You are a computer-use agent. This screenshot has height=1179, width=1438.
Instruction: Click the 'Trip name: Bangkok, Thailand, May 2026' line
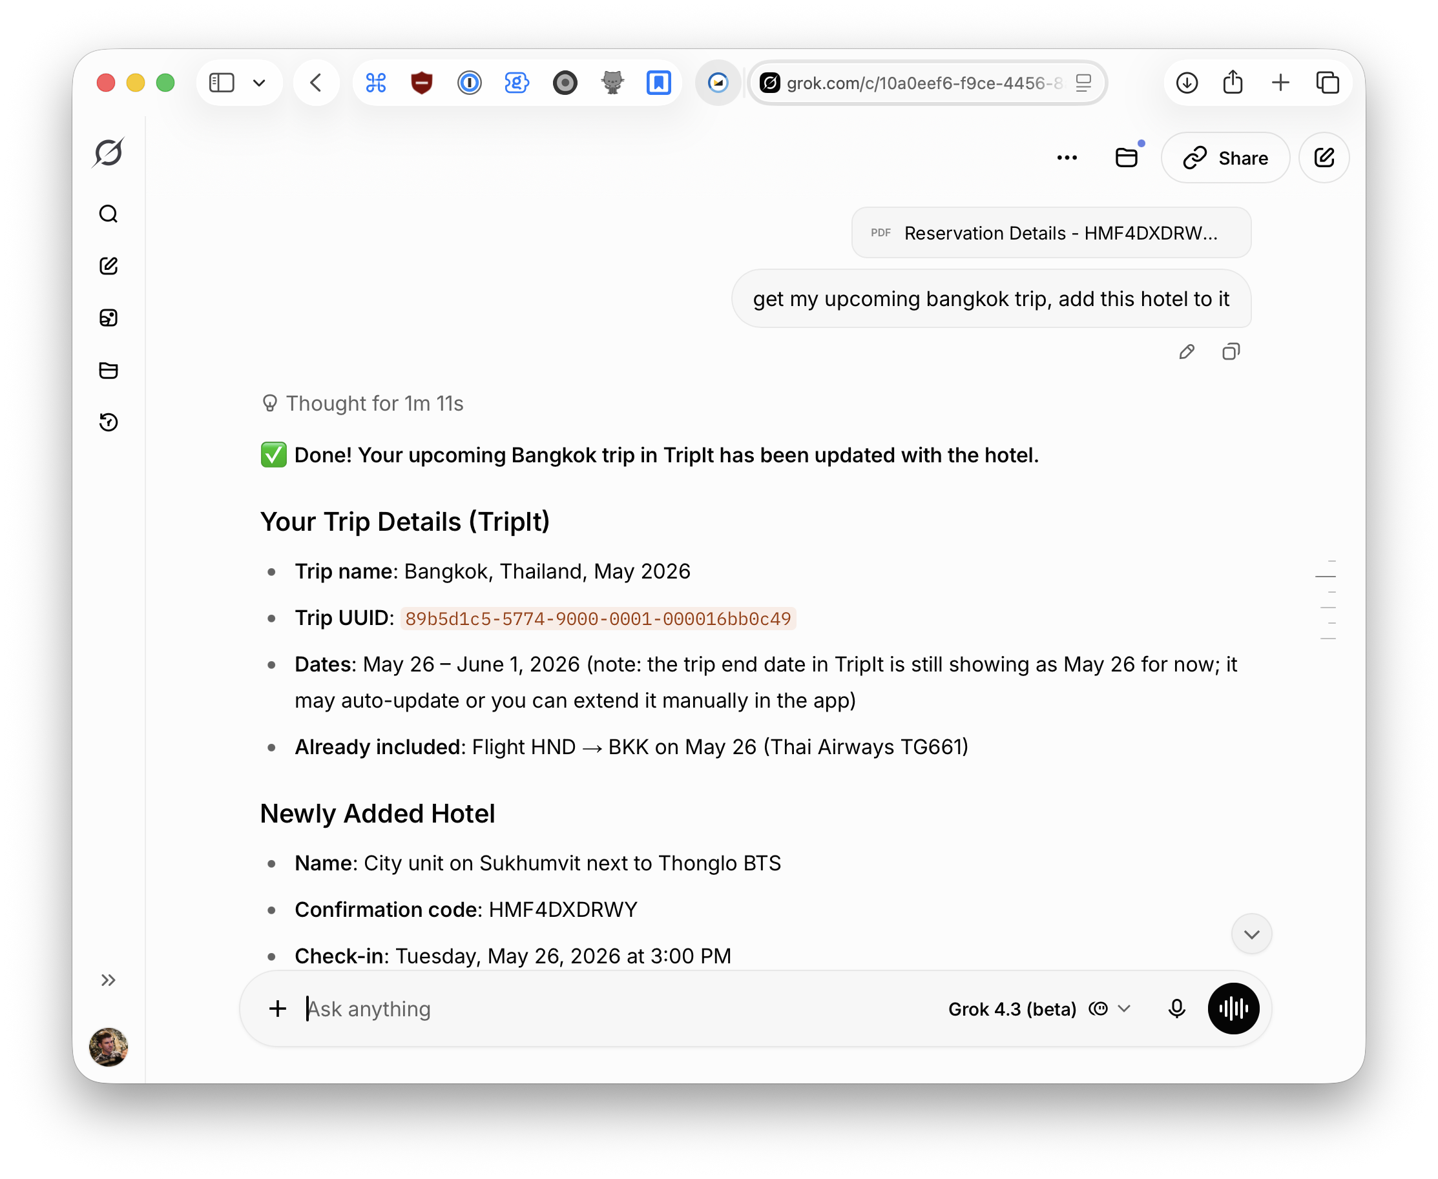pyautogui.click(x=493, y=572)
